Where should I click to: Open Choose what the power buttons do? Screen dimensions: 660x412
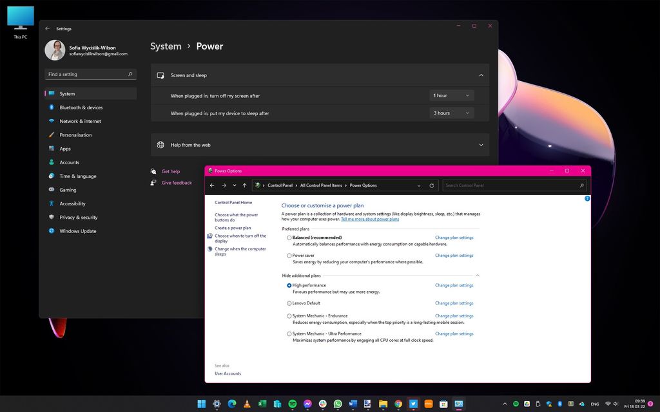point(236,218)
